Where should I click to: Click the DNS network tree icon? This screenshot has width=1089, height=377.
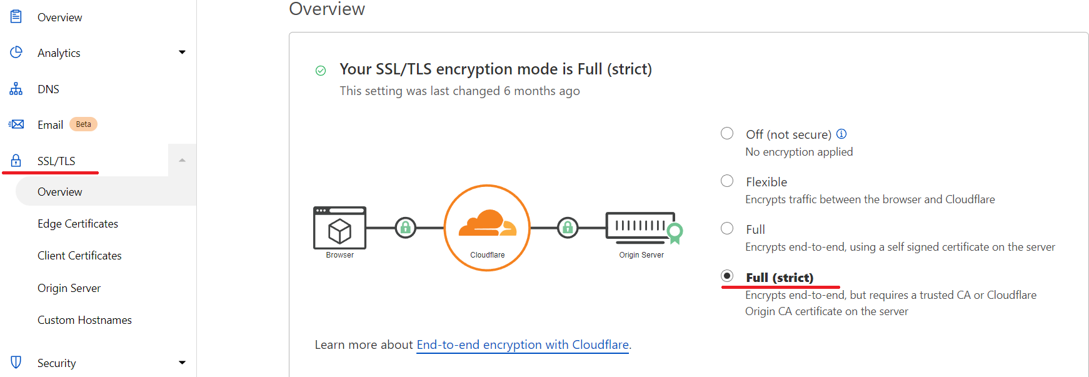tap(16, 89)
